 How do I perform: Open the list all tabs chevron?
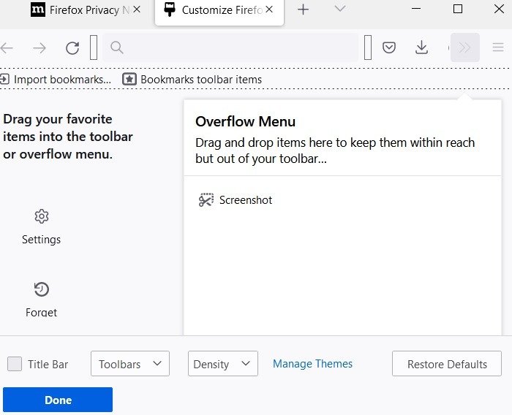pos(340,9)
